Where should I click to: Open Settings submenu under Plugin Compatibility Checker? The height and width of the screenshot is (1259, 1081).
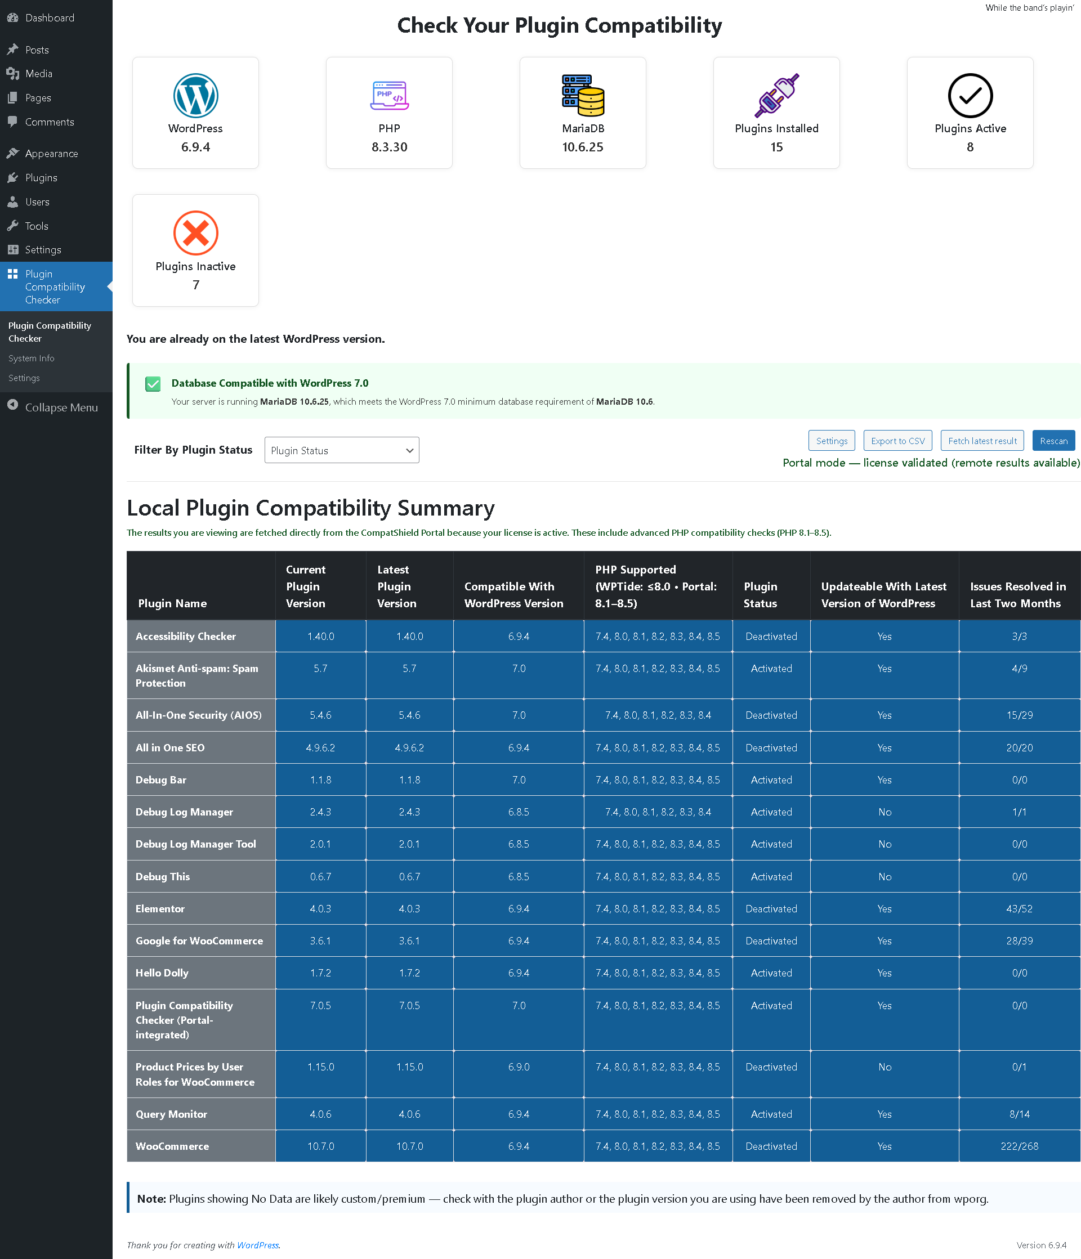pyautogui.click(x=24, y=378)
